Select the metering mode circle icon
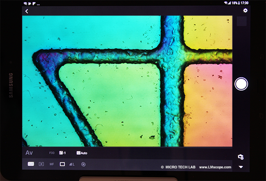The height and width of the screenshot is (181, 266). pyautogui.click(x=83, y=164)
